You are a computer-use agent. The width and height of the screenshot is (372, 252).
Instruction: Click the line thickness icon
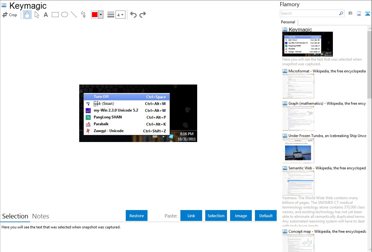click(111, 15)
